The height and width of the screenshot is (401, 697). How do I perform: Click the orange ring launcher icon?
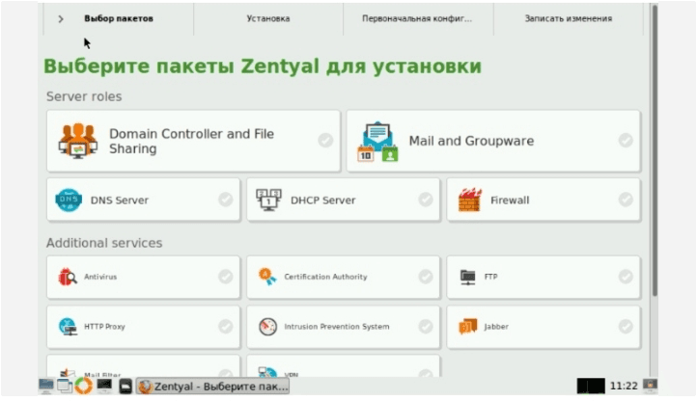(83, 386)
